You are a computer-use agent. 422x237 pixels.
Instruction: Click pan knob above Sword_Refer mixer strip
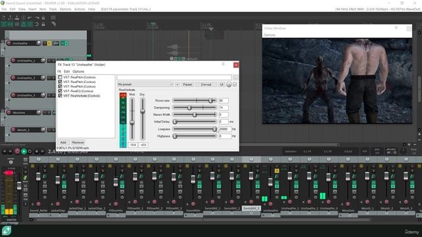point(38,159)
